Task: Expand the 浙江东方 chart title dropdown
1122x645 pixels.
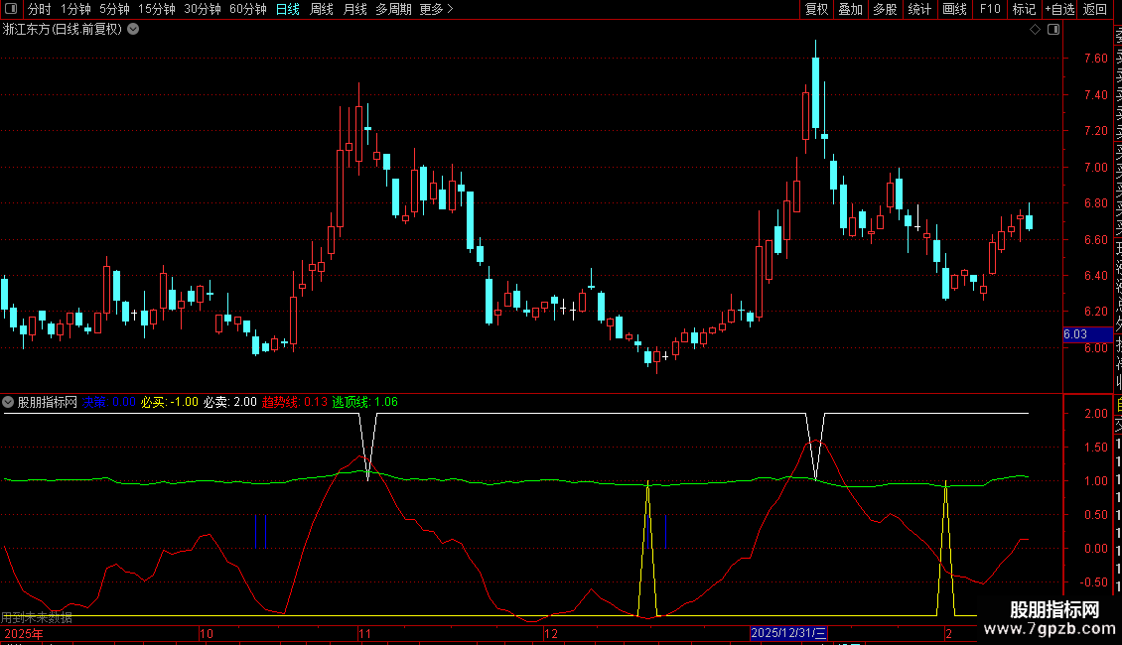Action: pos(133,30)
